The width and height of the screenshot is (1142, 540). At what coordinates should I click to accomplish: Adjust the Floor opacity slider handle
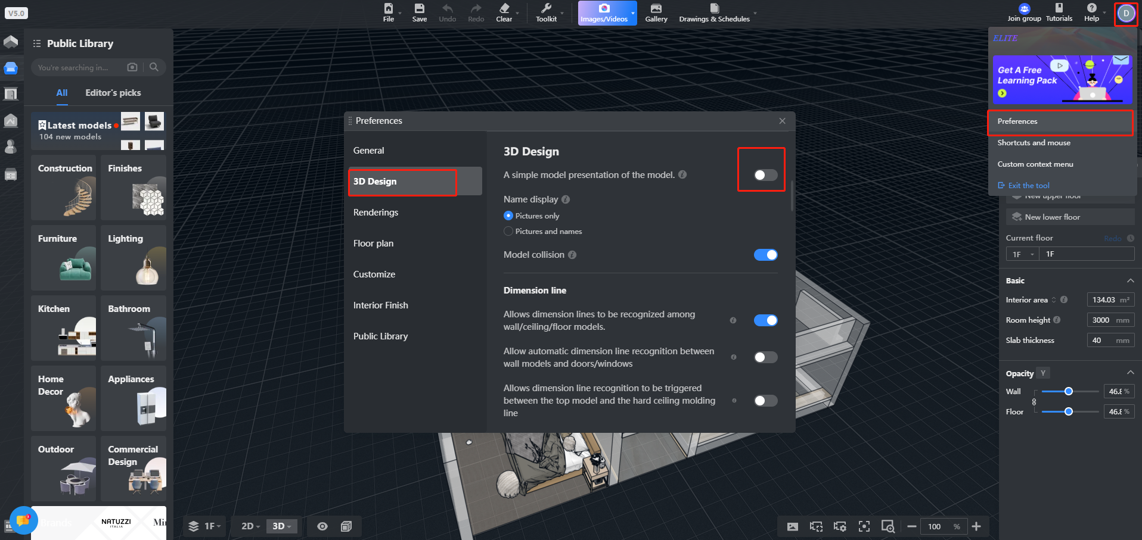[1069, 411]
